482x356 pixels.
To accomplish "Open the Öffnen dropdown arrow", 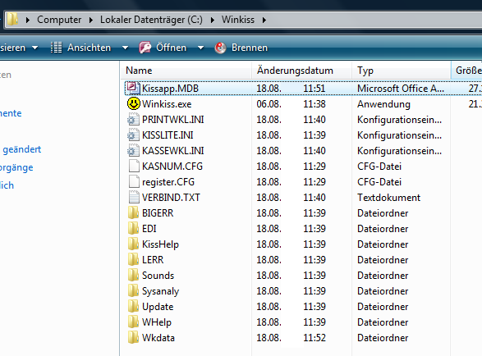I will click(x=200, y=48).
